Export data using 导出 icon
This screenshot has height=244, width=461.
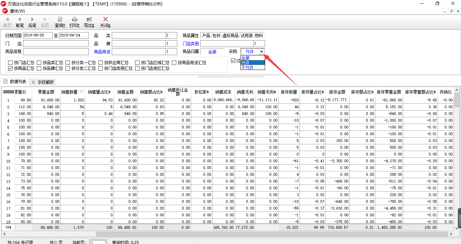click(x=89, y=20)
